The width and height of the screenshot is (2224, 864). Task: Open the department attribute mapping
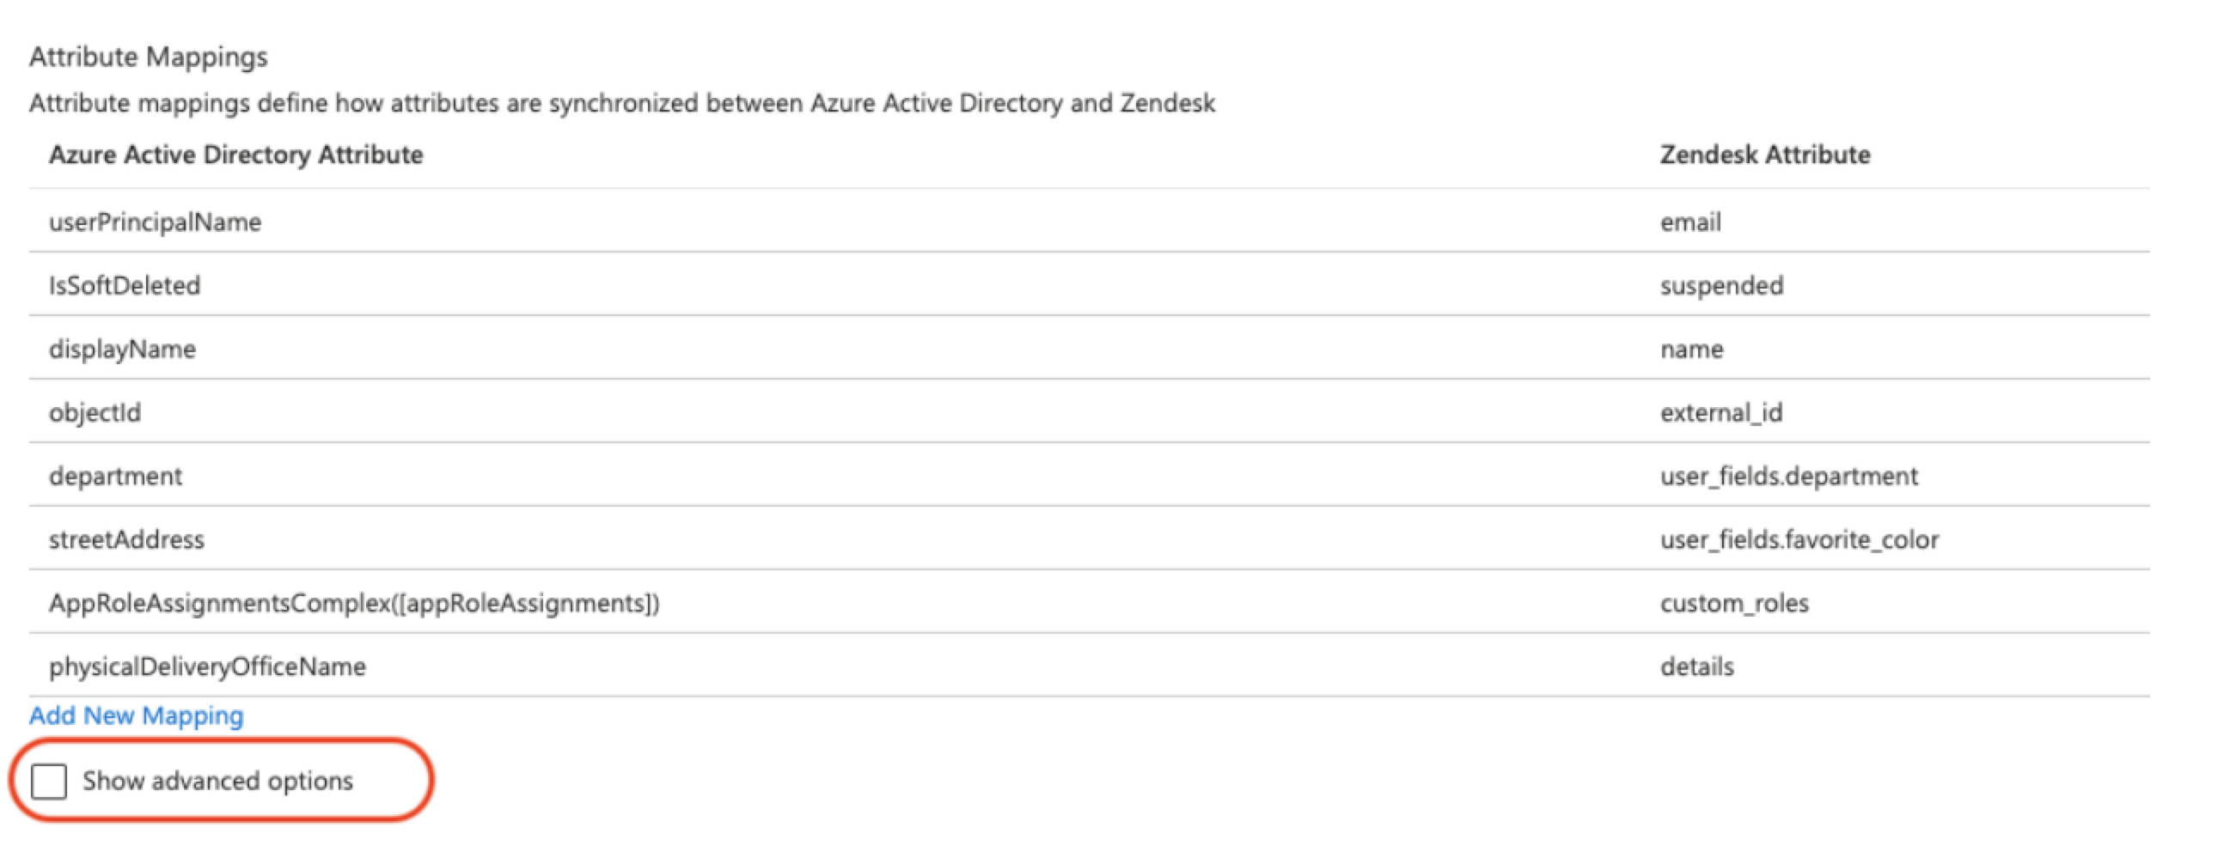[116, 477]
